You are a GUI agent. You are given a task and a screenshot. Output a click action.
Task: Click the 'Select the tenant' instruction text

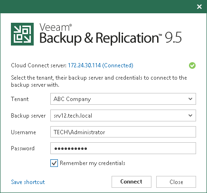pos(99,81)
